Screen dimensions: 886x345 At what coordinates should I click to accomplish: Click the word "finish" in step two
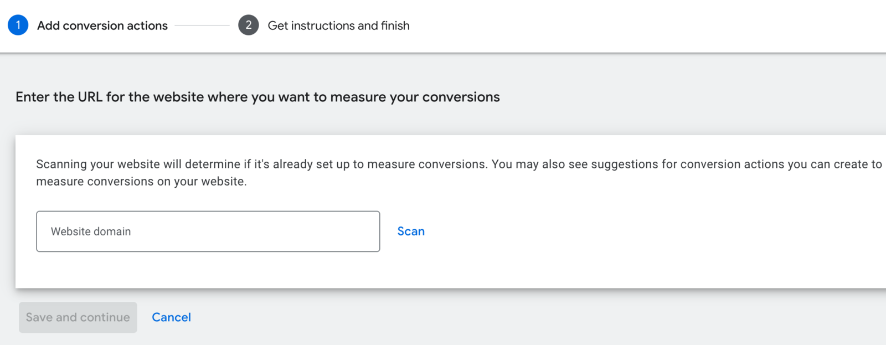395,25
